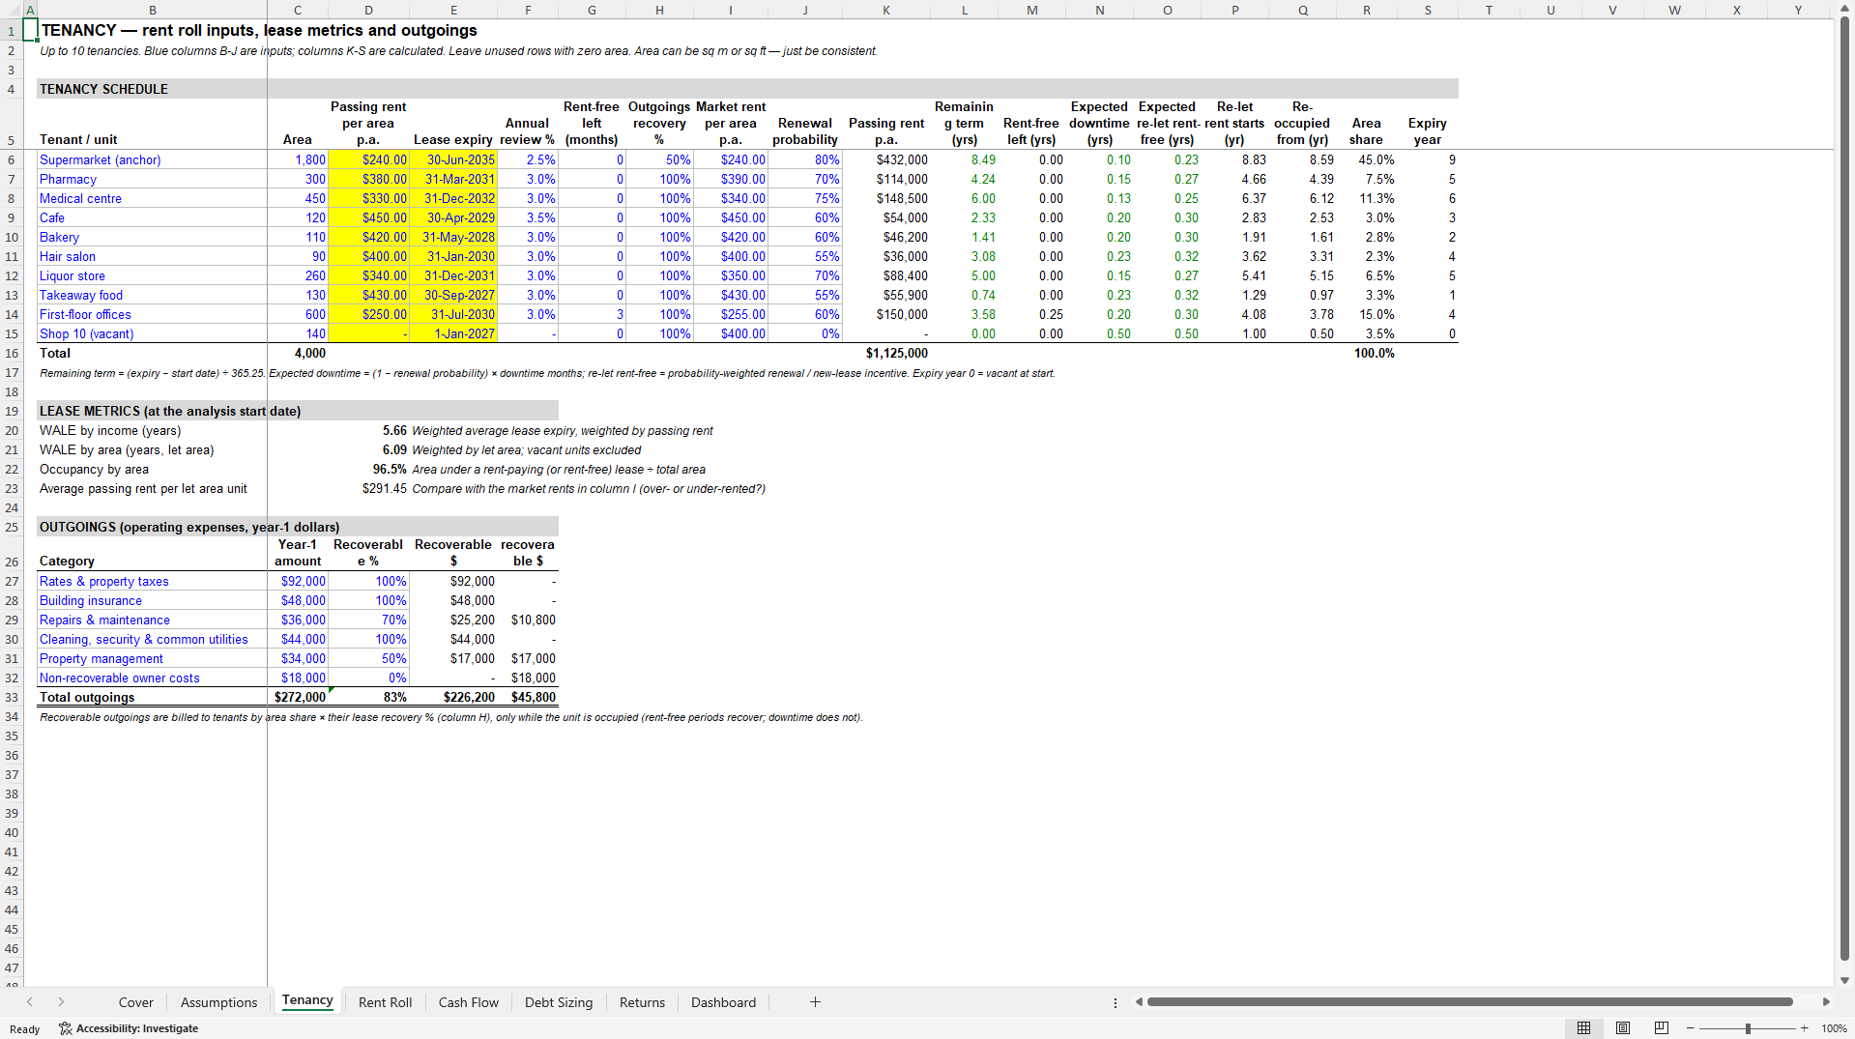Switch to Page Layout view icon
Viewport: 1855px width, 1039px height.
pos(1623,1028)
